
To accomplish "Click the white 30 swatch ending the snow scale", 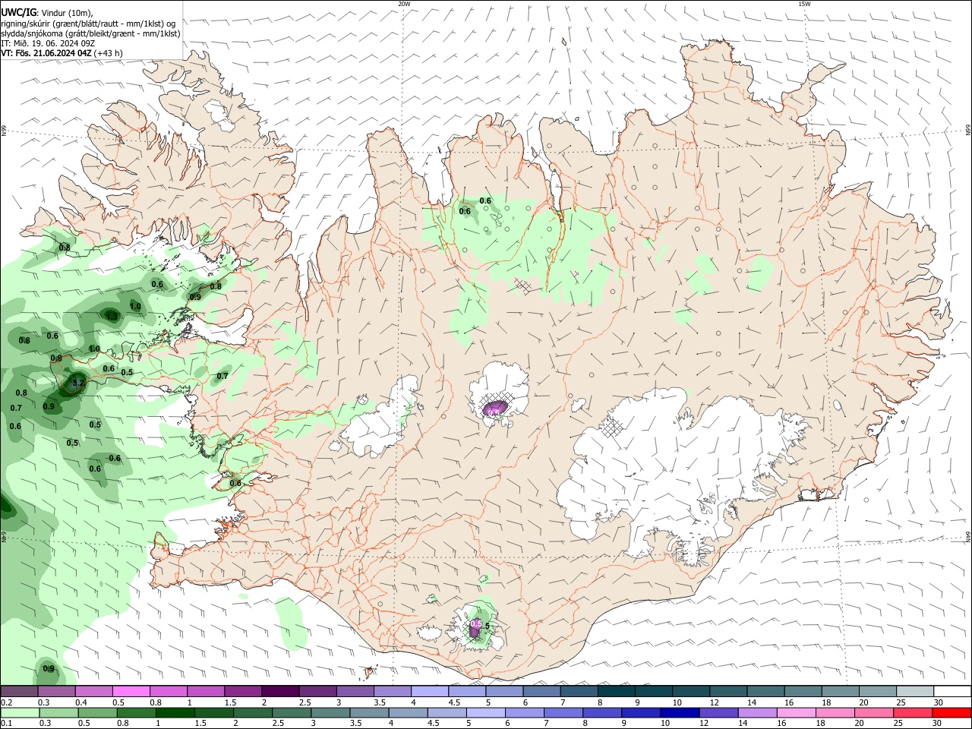I will click(953, 691).
